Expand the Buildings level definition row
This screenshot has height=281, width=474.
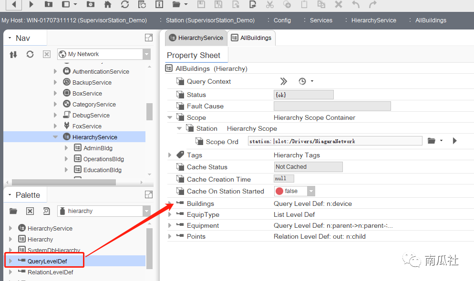[x=170, y=203]
